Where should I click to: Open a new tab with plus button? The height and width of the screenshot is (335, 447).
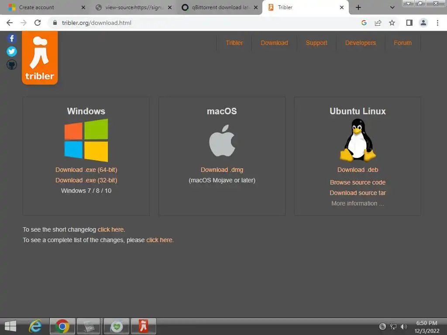click(358, 7)
